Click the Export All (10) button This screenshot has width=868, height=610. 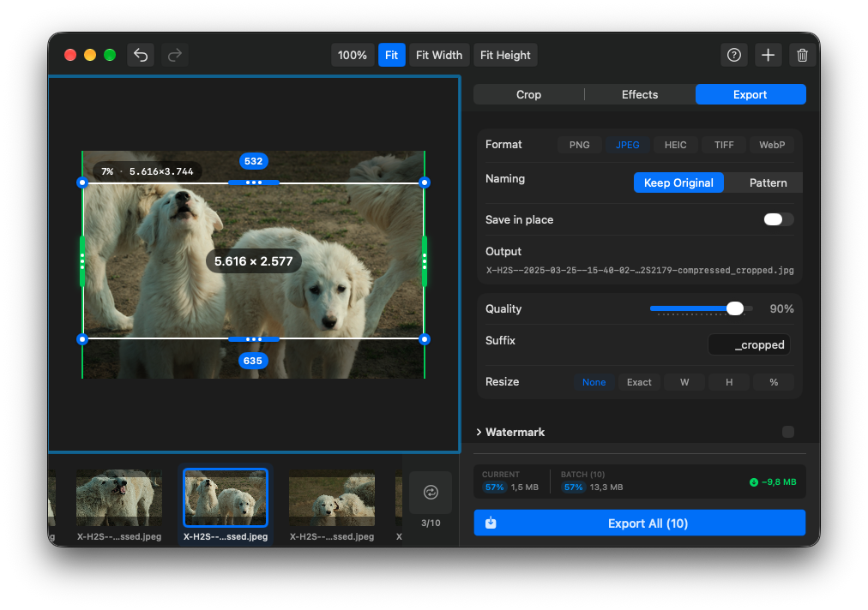(639, 523)
